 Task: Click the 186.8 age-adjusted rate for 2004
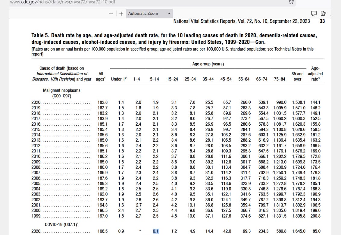(315, 189)
